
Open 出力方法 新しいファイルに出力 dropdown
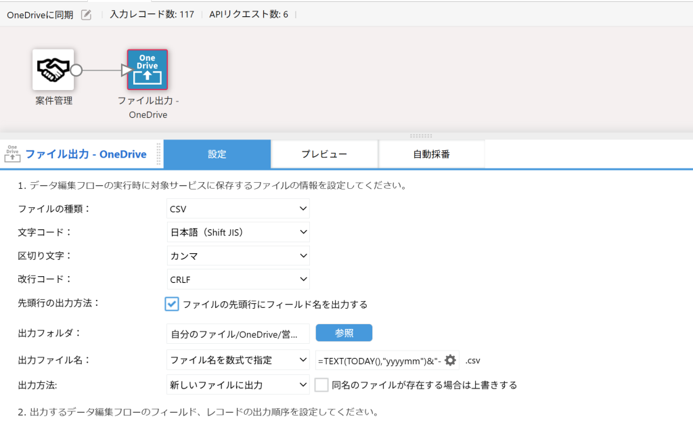tap(238, 385)
